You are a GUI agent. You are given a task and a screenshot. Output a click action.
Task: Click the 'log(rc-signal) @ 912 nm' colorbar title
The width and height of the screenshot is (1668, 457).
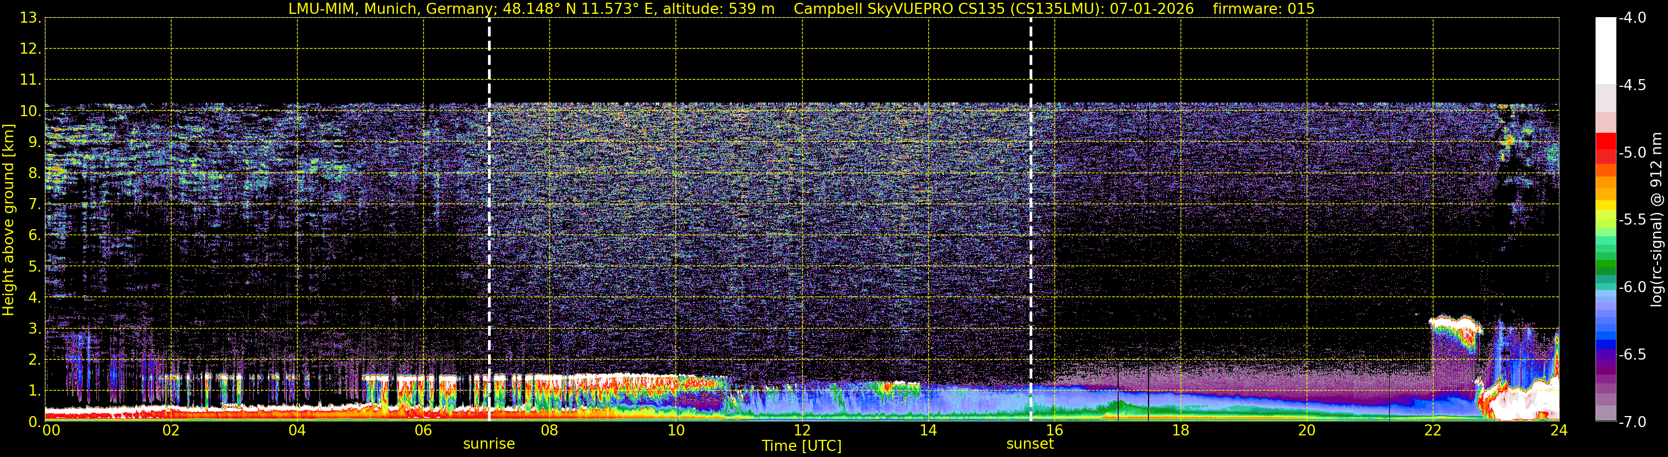pyautogui.click(x=1656, y=220)
